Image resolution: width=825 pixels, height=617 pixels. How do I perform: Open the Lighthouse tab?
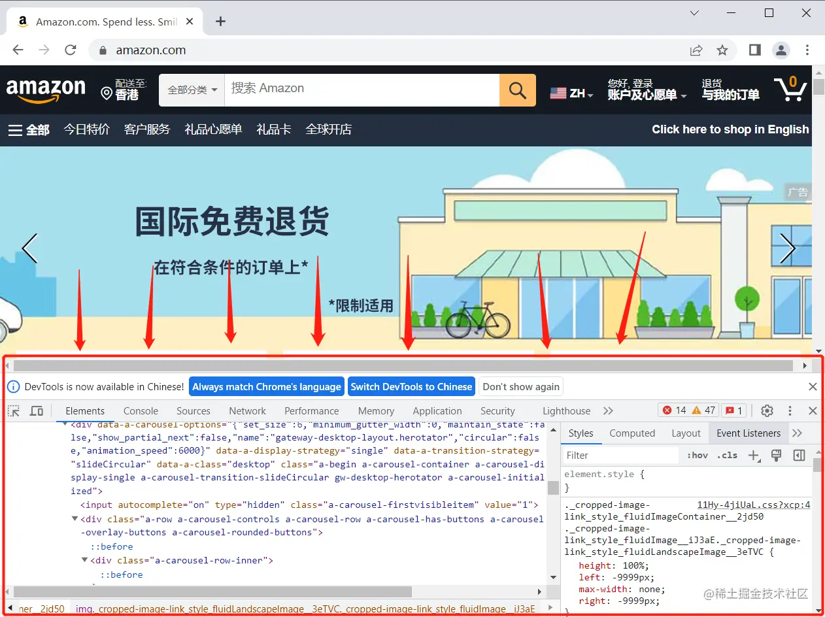pyautogui.click(x=566, y=410)
